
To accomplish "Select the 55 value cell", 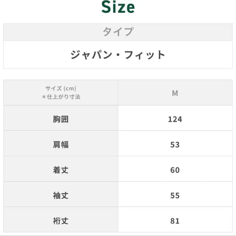I will click(x=175, y=195).
